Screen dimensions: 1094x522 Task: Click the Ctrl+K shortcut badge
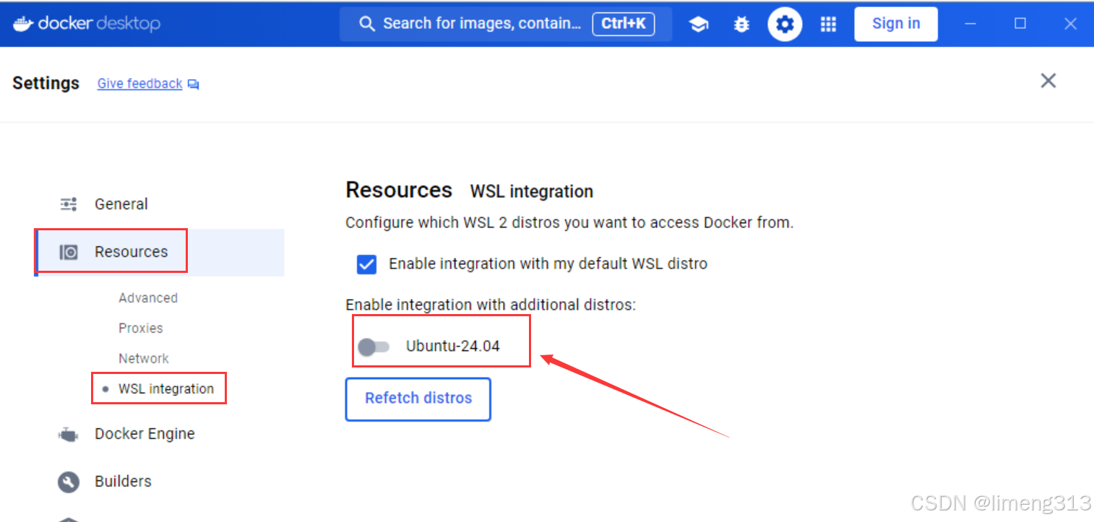(624, 24)
